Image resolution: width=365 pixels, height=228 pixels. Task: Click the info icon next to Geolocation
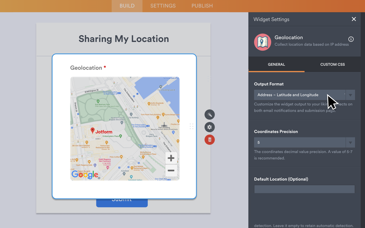point(351,39)
